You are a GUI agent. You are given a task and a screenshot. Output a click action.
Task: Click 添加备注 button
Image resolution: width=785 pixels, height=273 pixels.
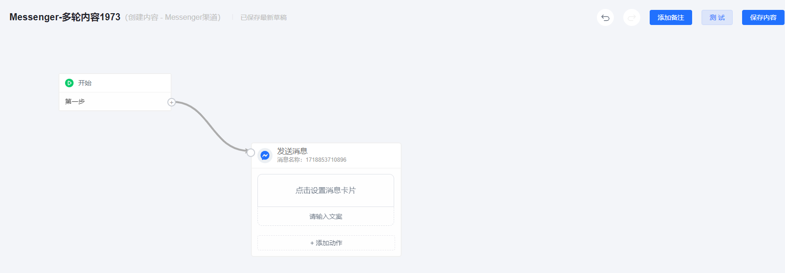(x=670, y=17)
